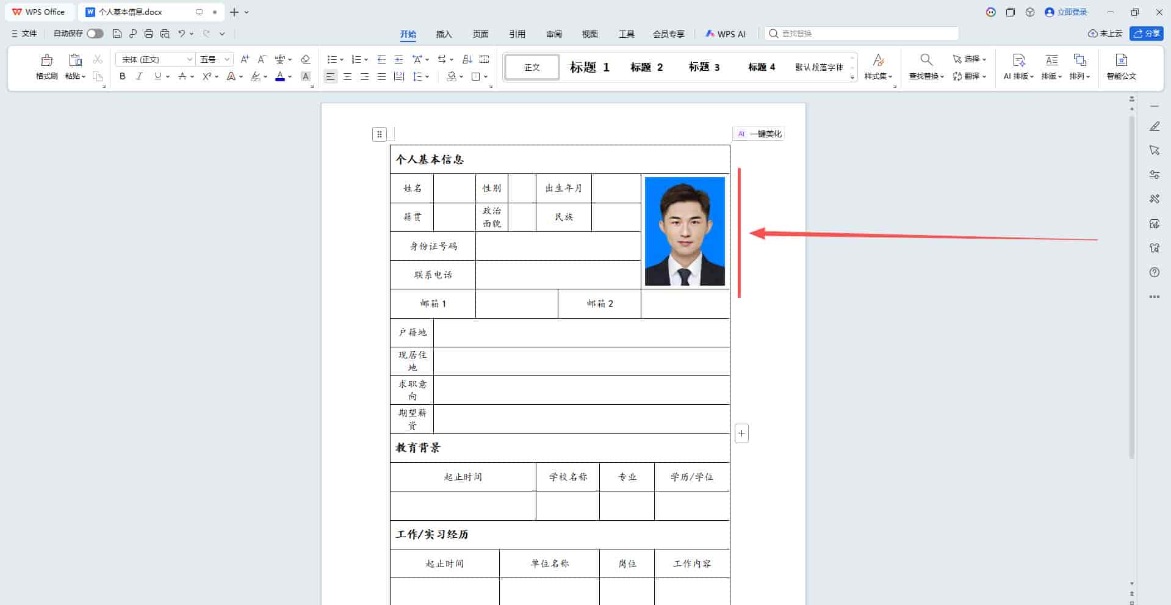This screenshot has width=1171, height=605.
Task: Toggle italic formatting
Action: pyautogui.click(x=139, y=76)
